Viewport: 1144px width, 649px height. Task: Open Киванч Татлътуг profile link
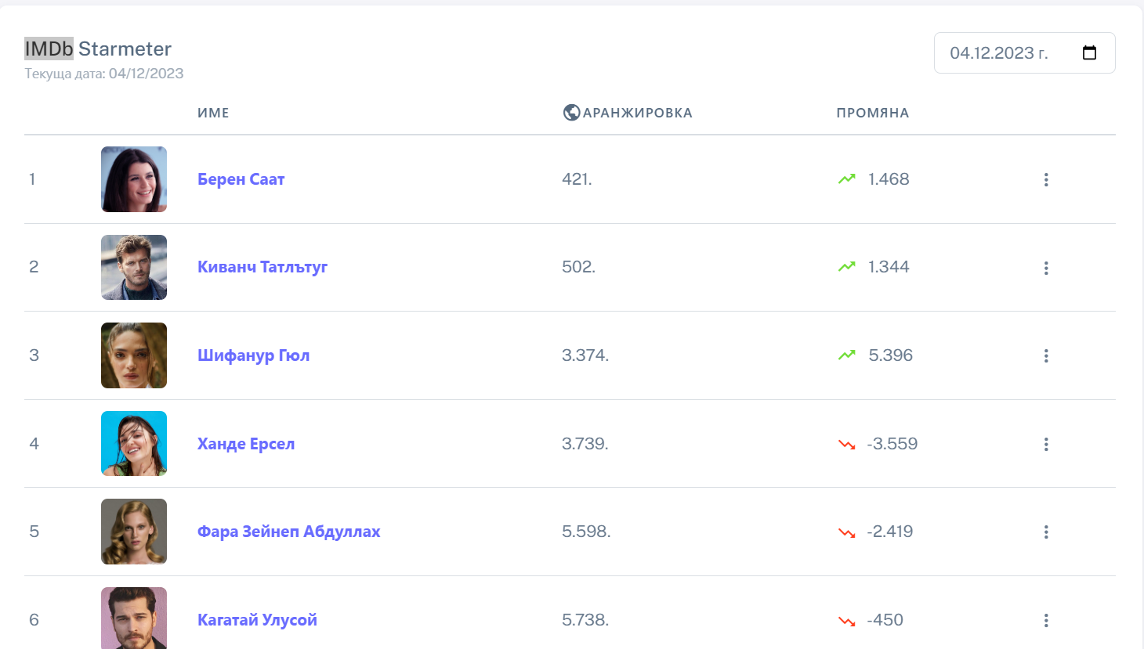pyautogui.click(x=262, y=267)
